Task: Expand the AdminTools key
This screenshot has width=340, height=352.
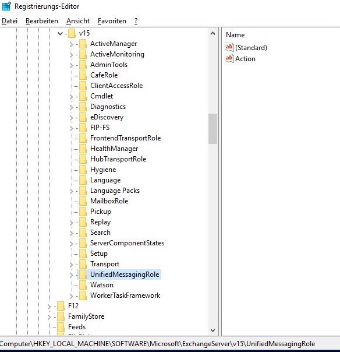Action: tap(72, 65)
